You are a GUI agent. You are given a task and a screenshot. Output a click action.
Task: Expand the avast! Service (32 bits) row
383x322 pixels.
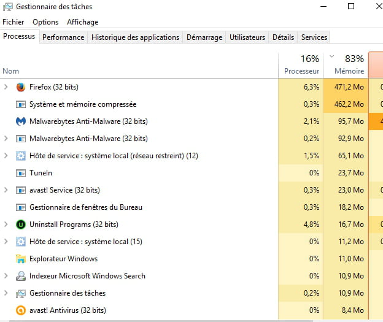tap(6, 190)
